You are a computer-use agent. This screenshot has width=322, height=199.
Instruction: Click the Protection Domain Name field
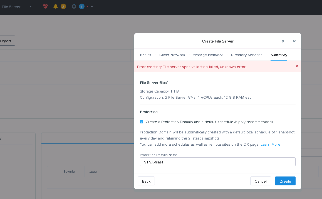pos(217,162)
